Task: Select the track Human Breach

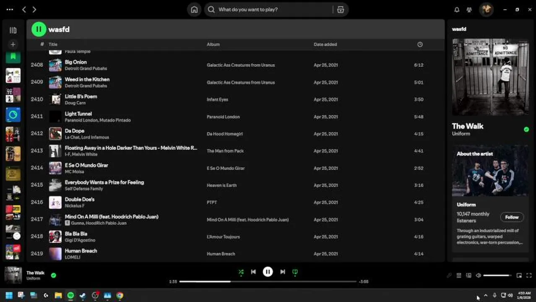Action: [x=81, y=251]
